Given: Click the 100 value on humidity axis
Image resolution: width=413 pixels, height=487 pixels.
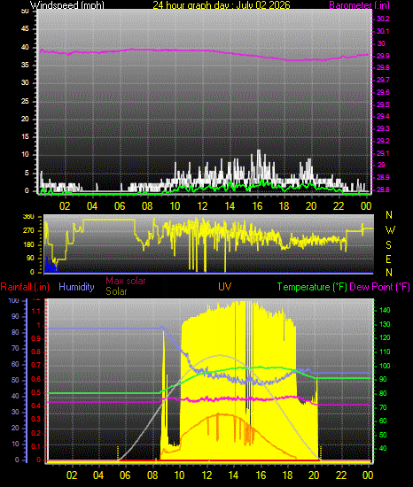Looking at the screenshot, I should pyautogui.click(x=13, y=301).
